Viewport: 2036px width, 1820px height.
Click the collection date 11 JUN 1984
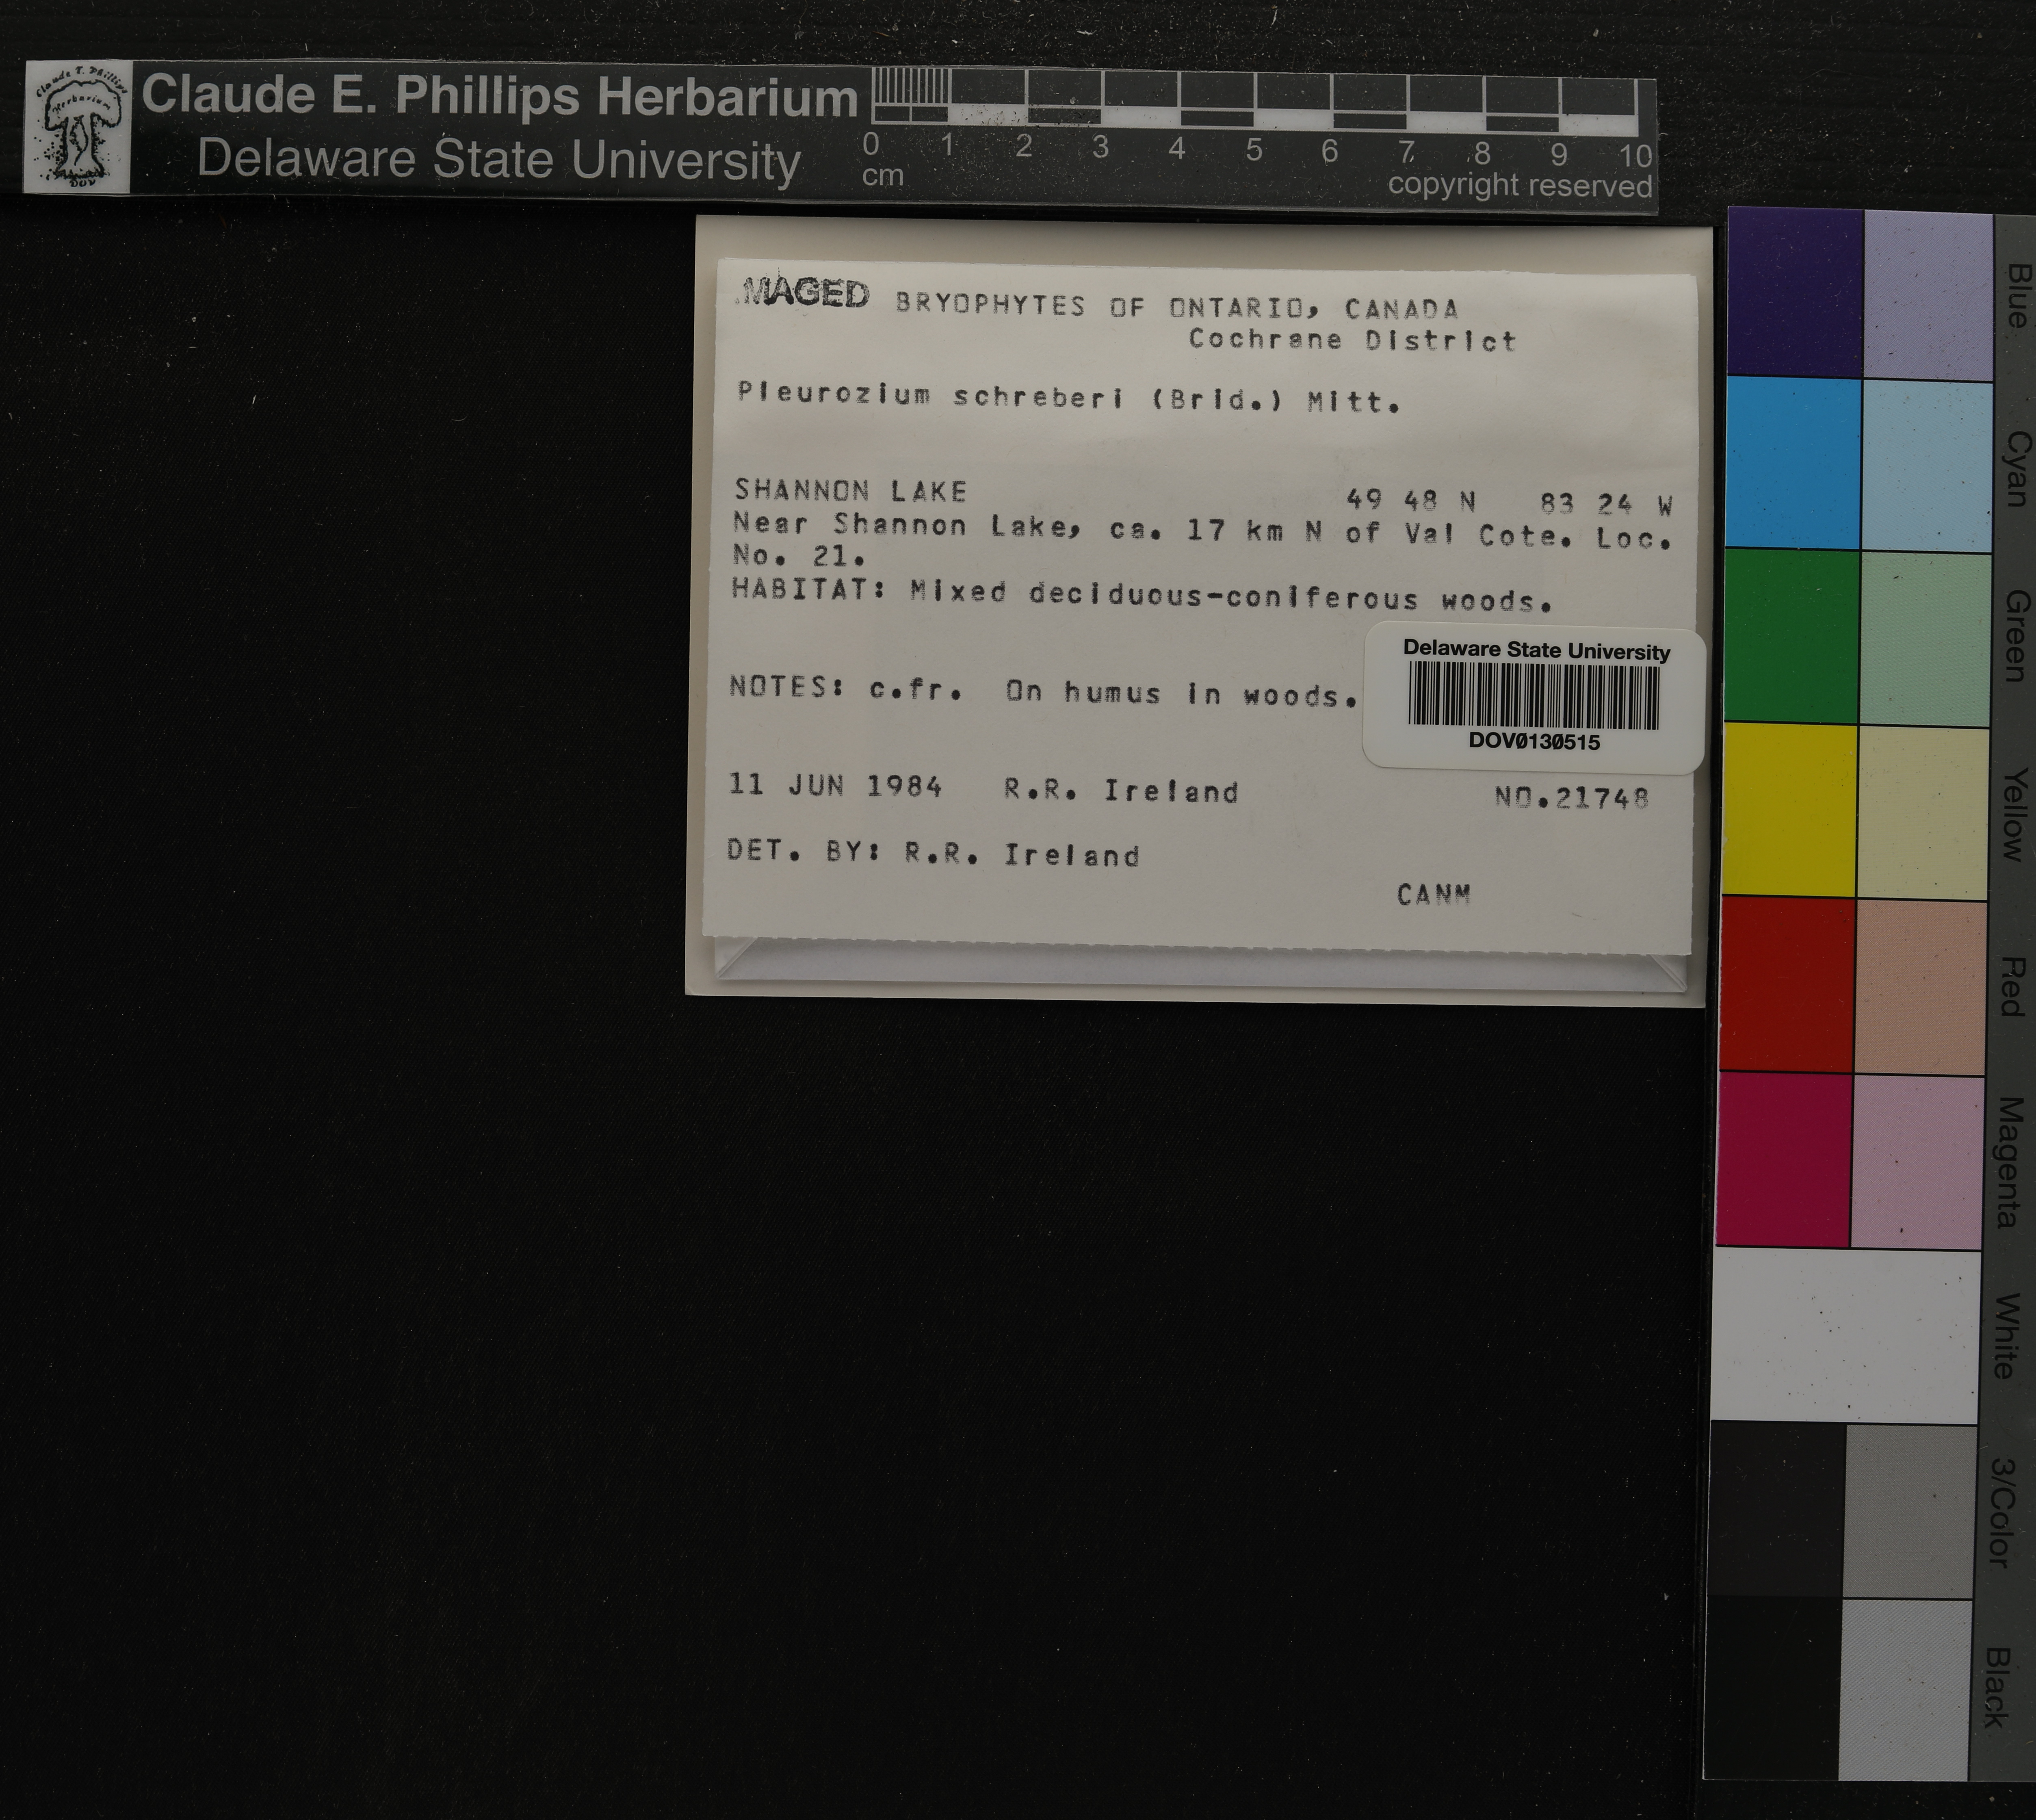coord(835,786)
